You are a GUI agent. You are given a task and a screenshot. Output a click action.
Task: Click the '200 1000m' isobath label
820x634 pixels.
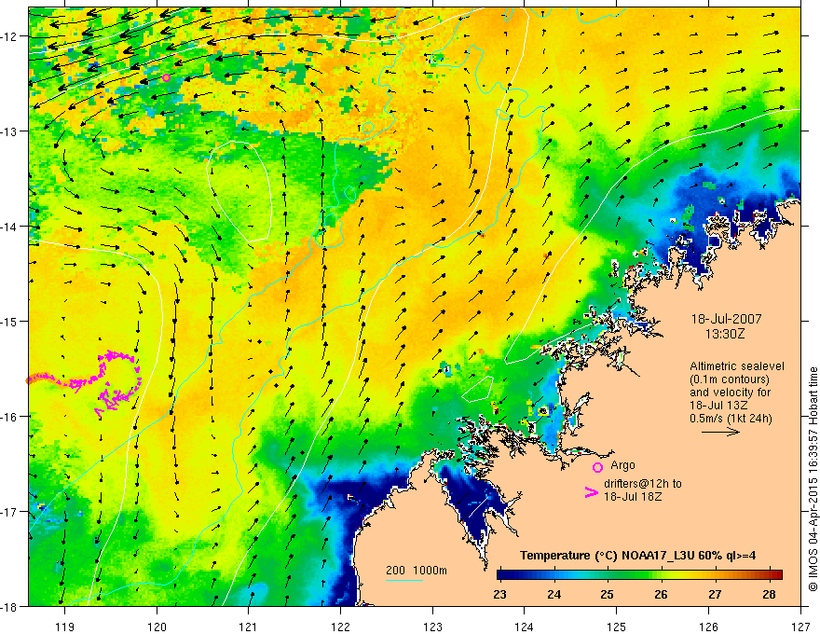coord(417,571)
